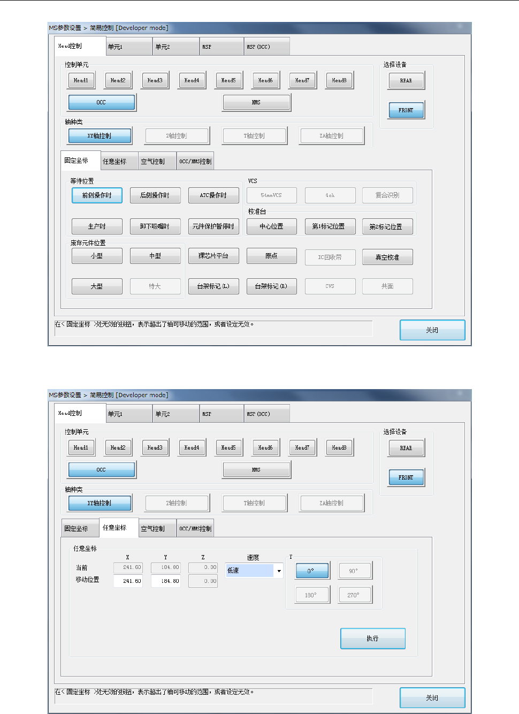
Task: Switch to MSP (OCC) tab, lower dialog
Action: [267, 414]
